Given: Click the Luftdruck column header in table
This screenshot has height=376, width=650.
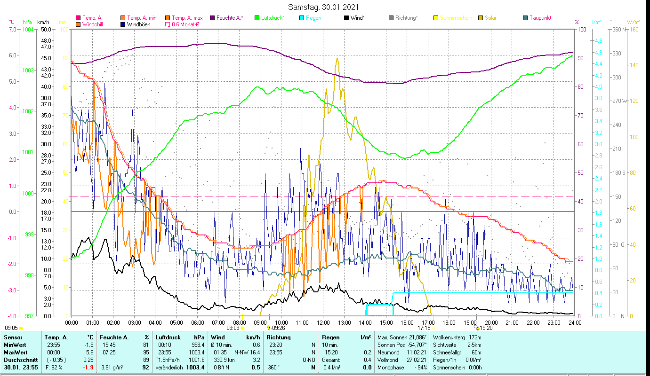Looking at the screenshot, I should pyautogui.click(x=167, y=337).
